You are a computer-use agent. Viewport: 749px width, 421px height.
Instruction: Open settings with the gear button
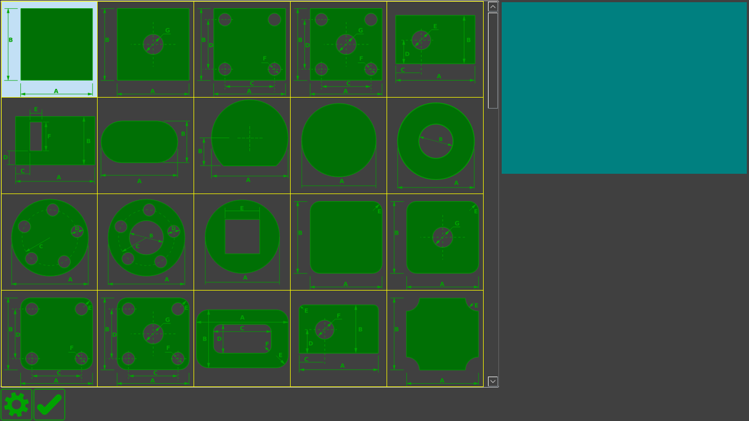[x=16, y=405]
